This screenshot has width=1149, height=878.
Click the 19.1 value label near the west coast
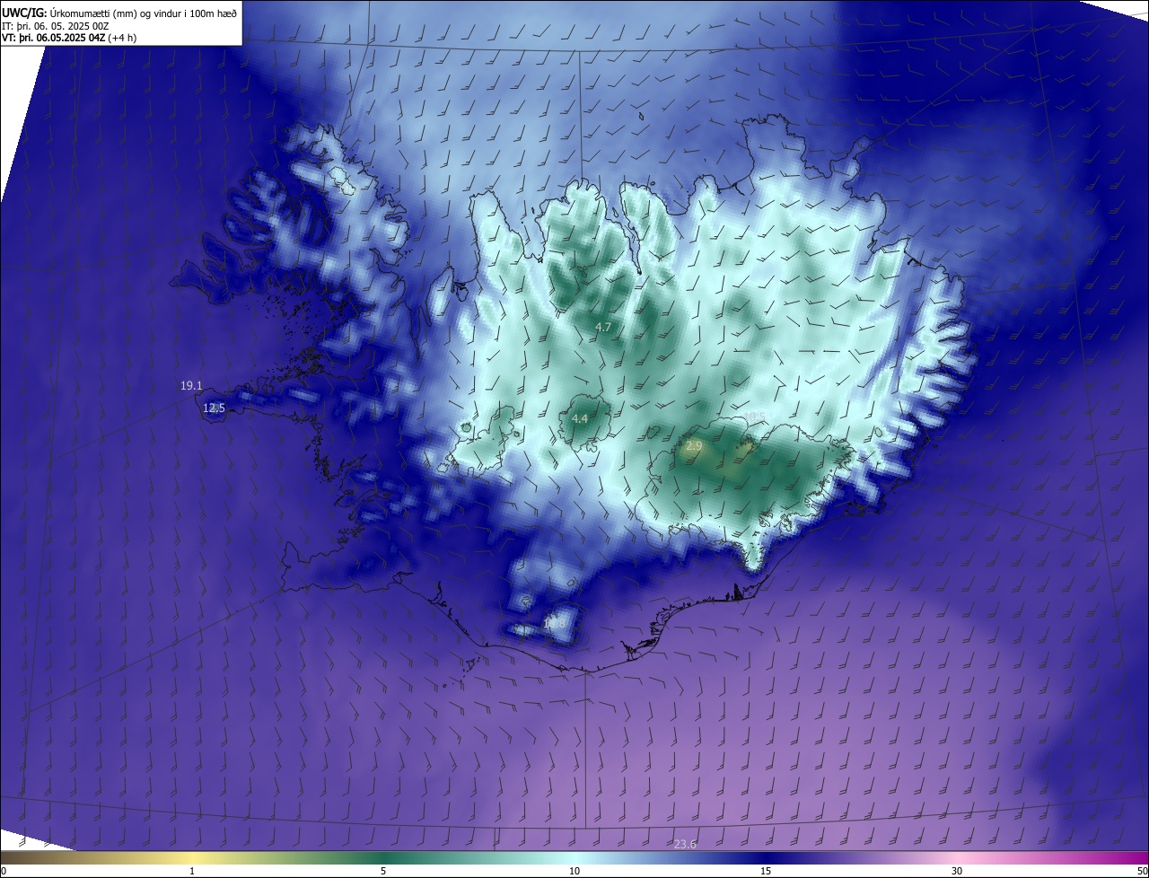[x=191, y=385]
